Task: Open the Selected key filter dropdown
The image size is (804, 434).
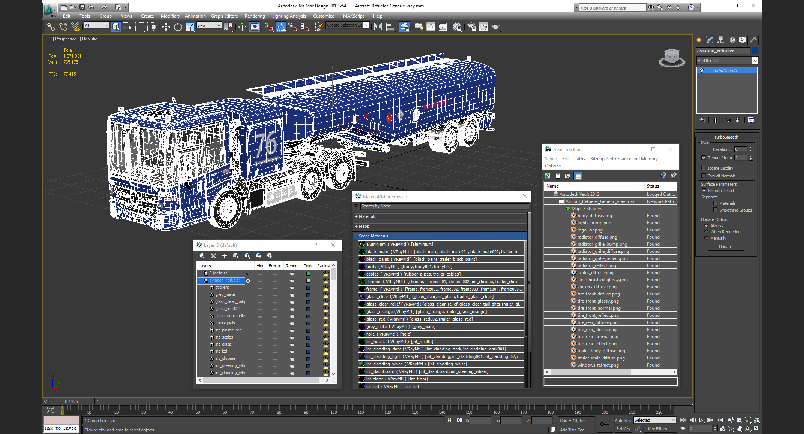Action: point(655,420)
